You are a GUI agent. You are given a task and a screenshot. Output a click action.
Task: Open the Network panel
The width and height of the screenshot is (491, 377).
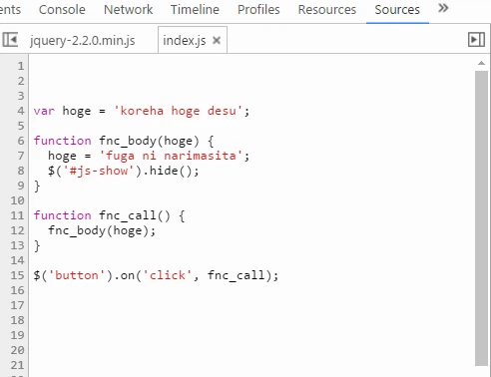click(x=128, y=10)
